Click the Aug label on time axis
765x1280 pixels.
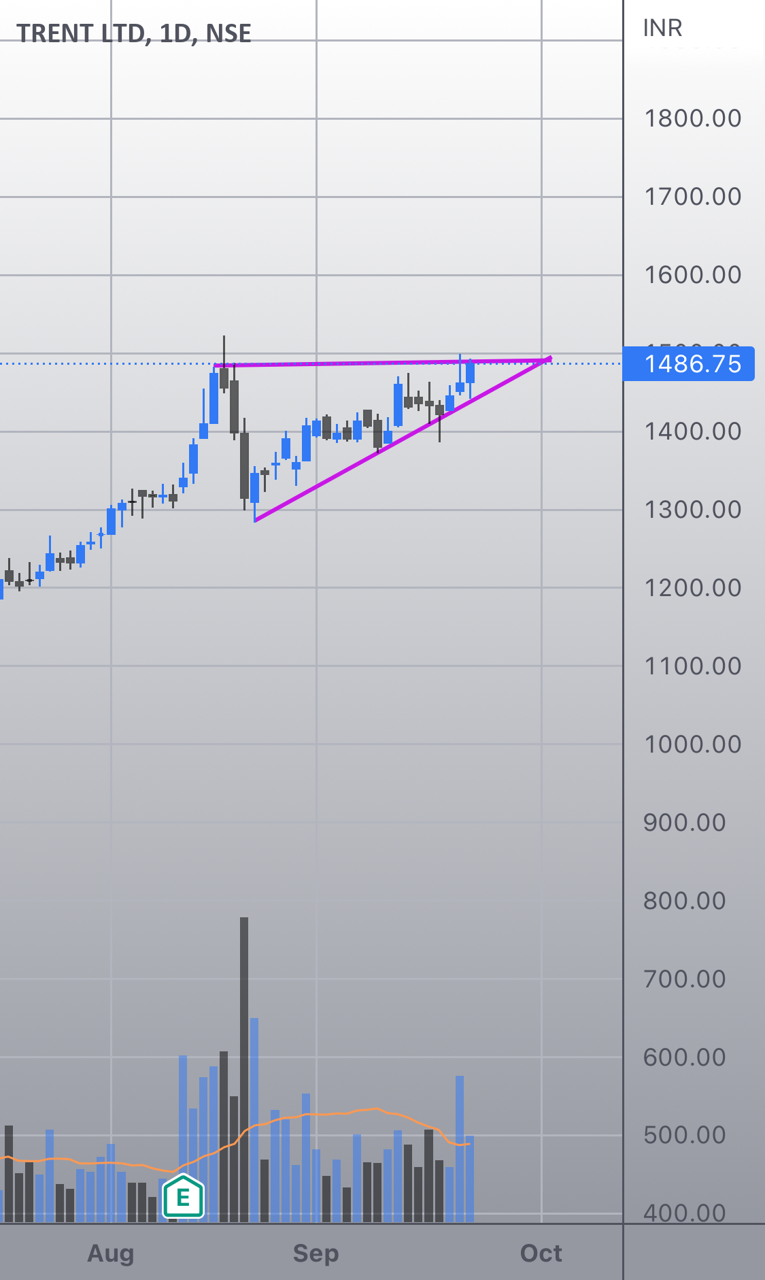[x=111, y=1253]
